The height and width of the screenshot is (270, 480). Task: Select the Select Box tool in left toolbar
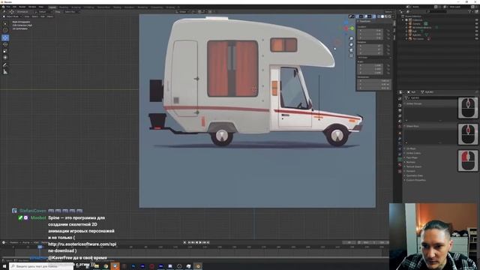pyautogui.click(x=5, y=23)
